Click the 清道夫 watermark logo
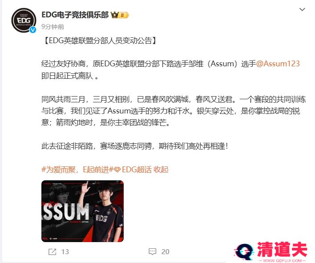 coord(271,250)
